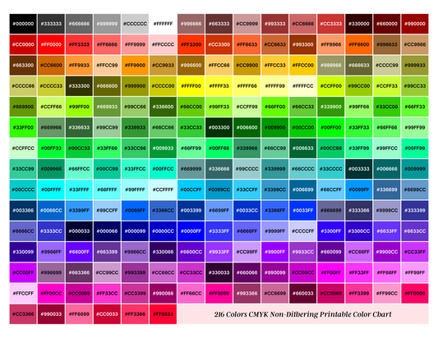Pick the cyan #00FFFF swatch
The height and width of the screenshot is (338, 438).
point(51,190)
